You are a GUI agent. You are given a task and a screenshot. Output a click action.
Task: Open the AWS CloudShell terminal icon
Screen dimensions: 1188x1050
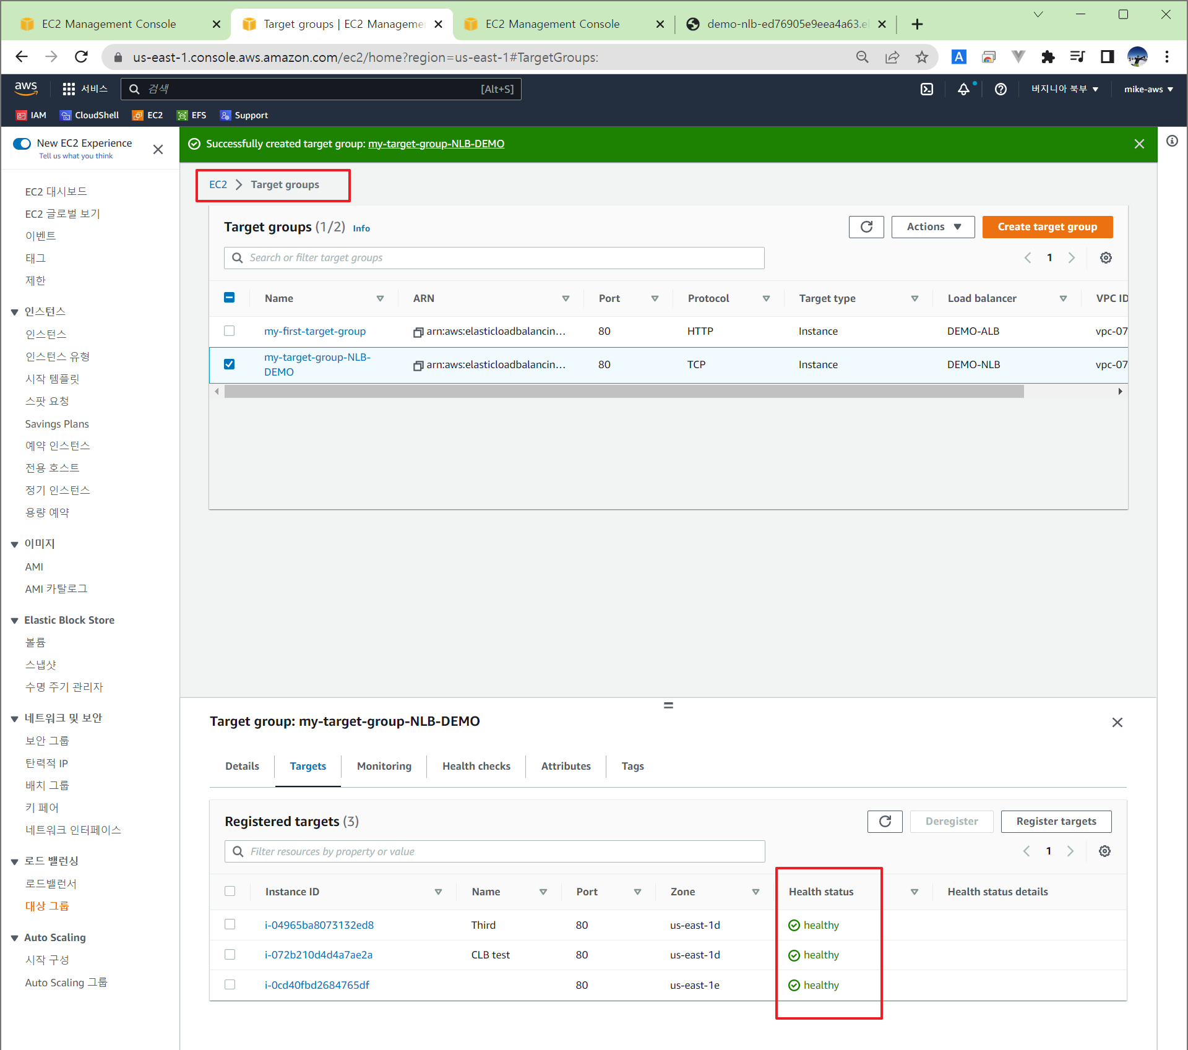(926, 89)
